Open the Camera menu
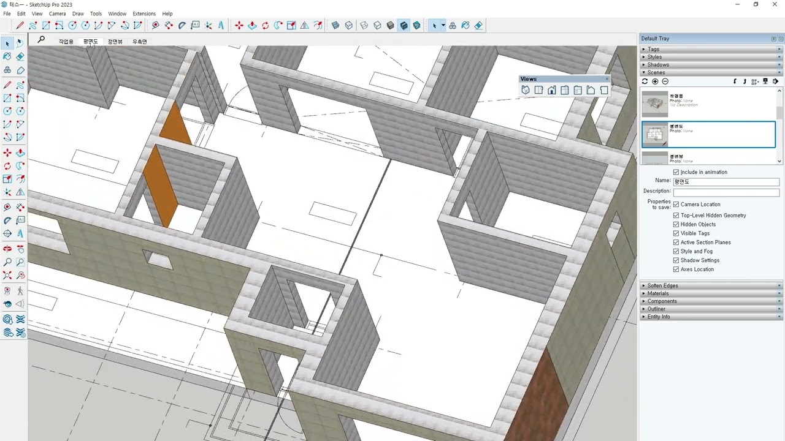This screenshot has height=441, width=785. click(57, 13)
